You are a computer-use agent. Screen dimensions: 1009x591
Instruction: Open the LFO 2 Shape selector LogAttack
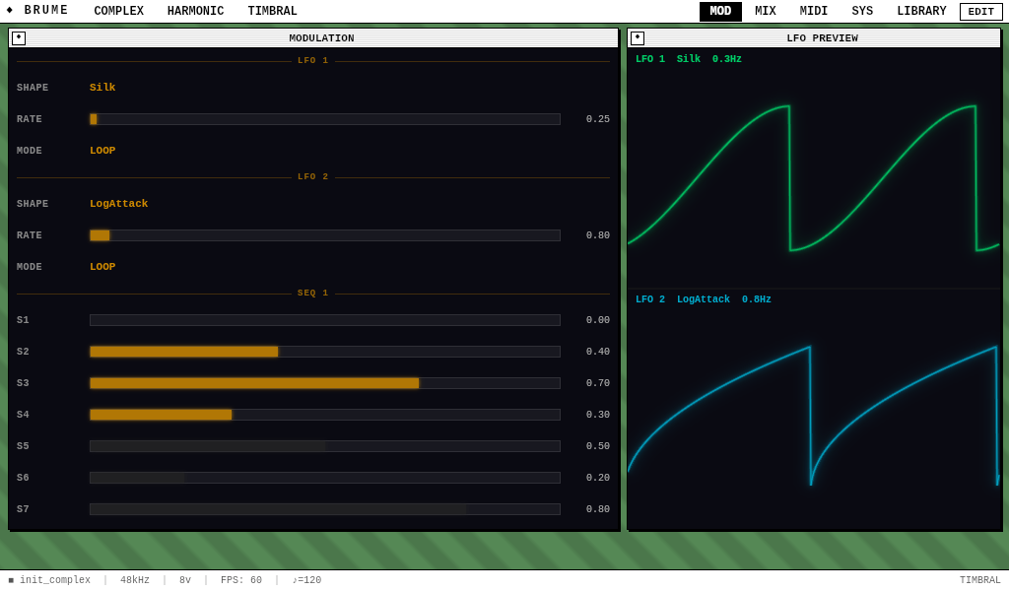[x=118, y=204]
